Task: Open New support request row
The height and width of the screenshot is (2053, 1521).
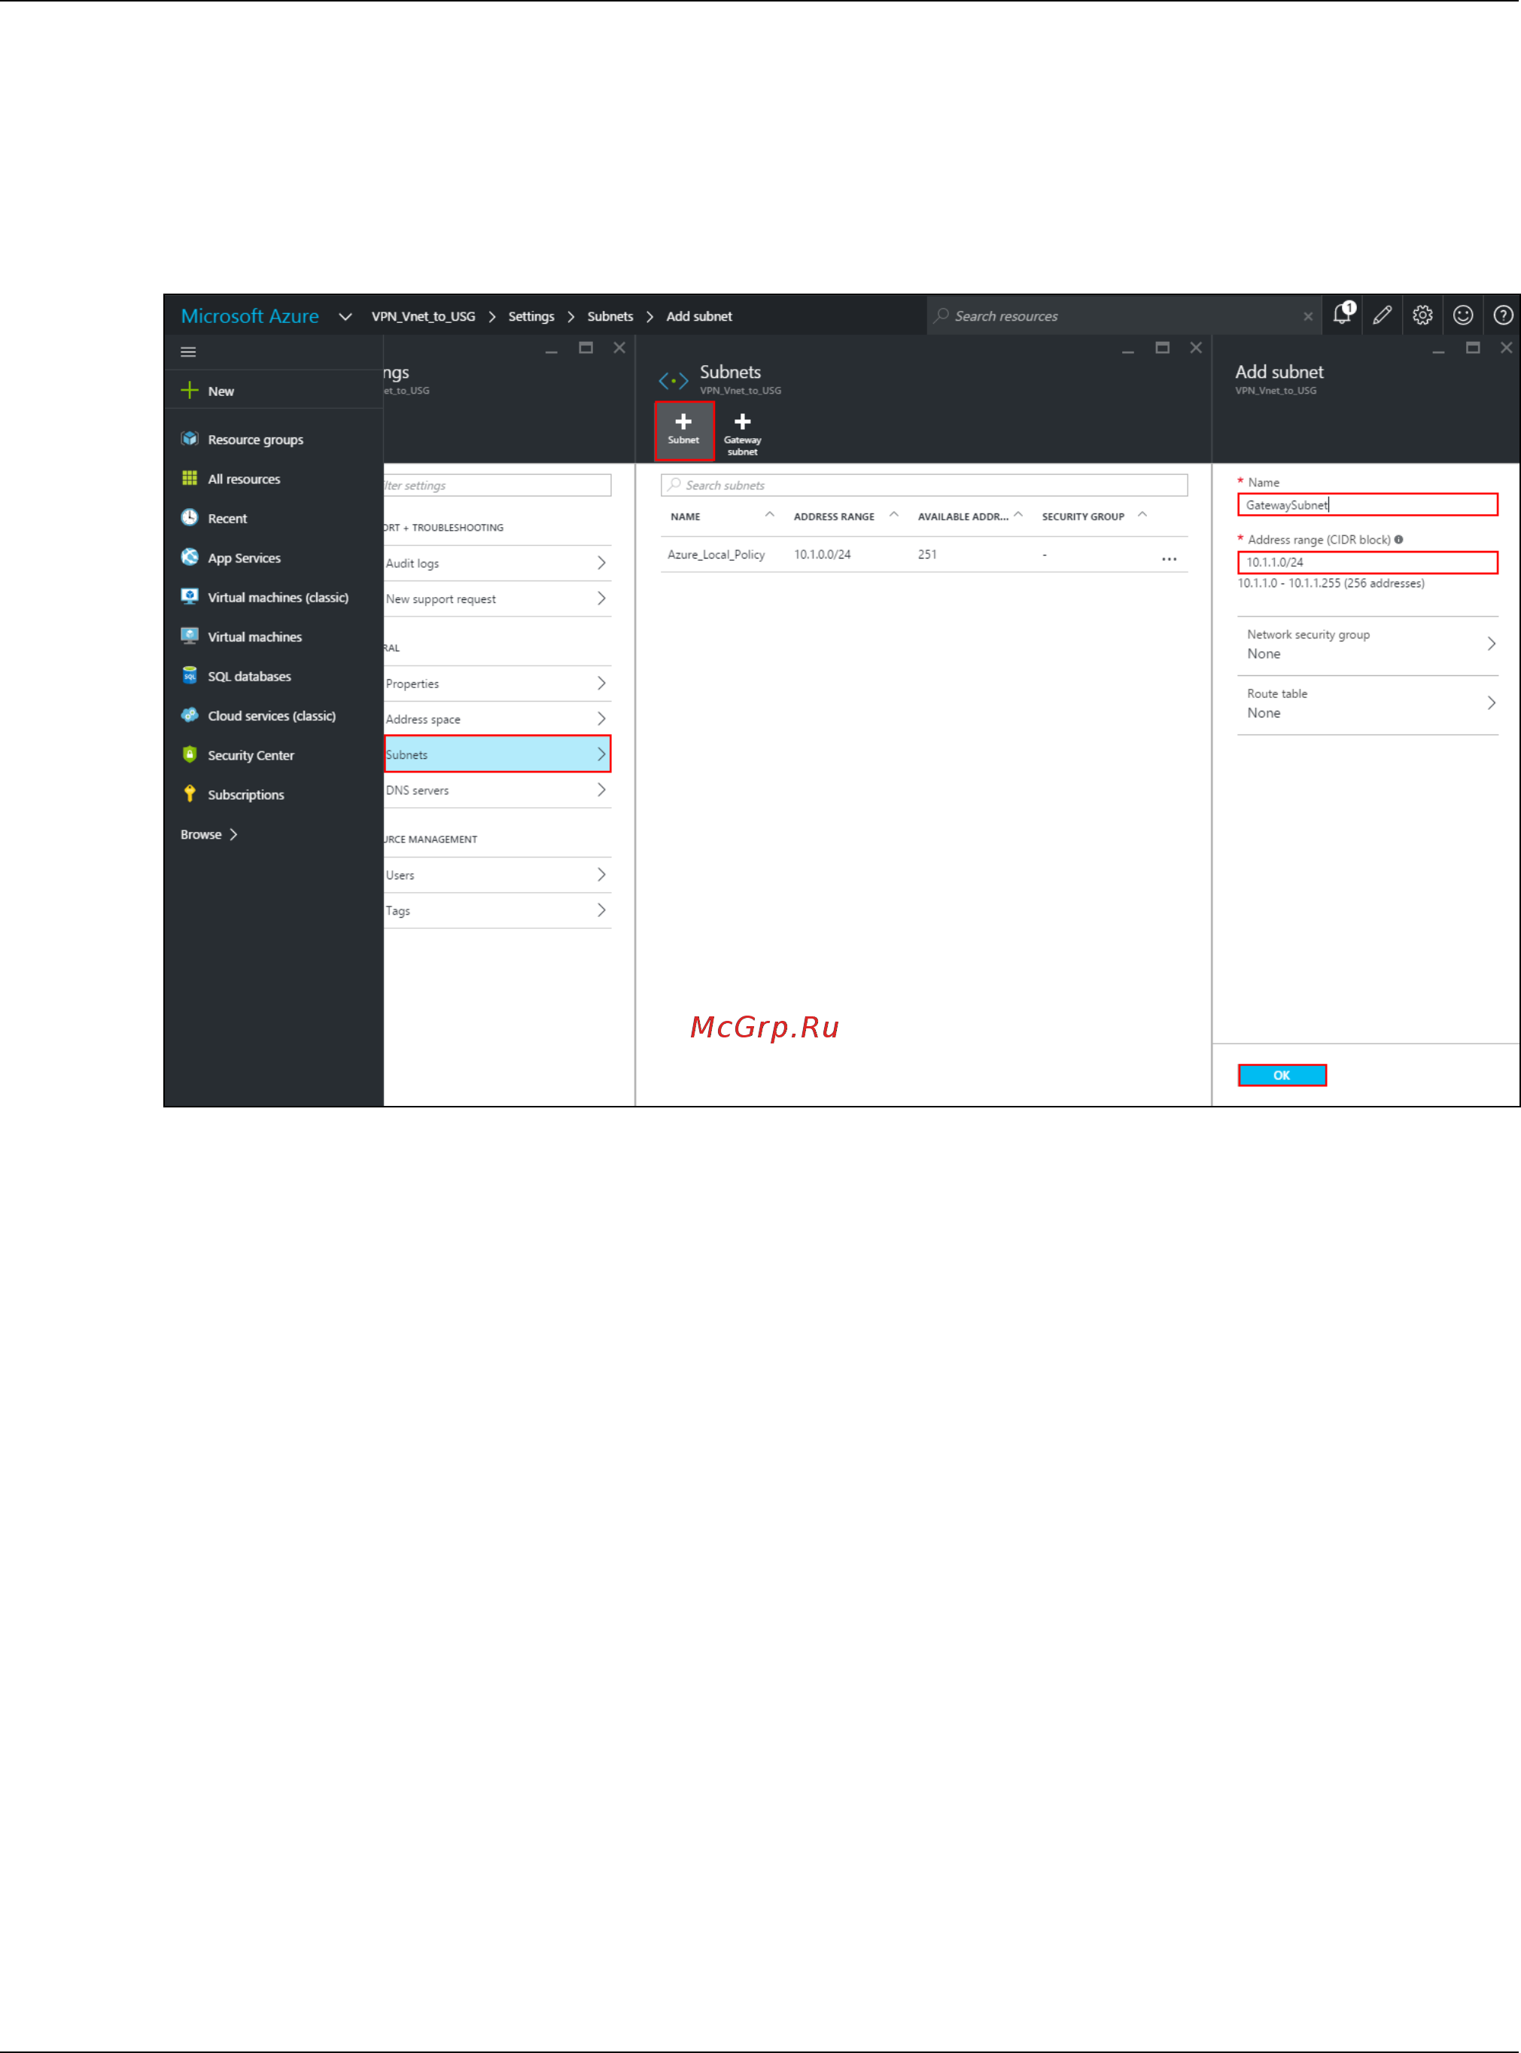Action: (497, 599)
